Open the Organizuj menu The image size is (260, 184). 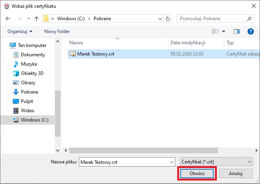tap(20, 31)
